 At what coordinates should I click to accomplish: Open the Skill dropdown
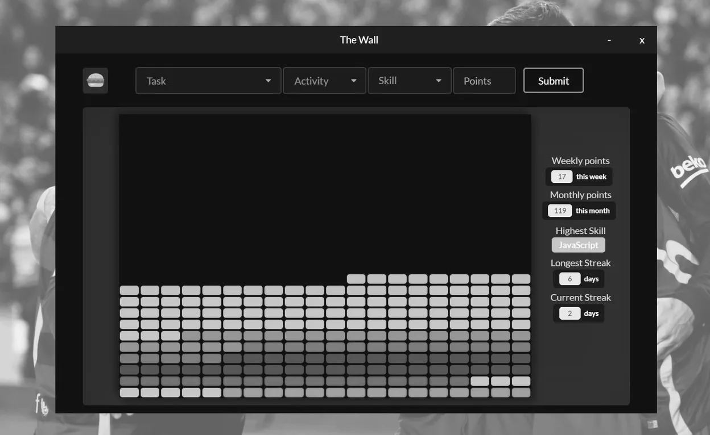410,81
